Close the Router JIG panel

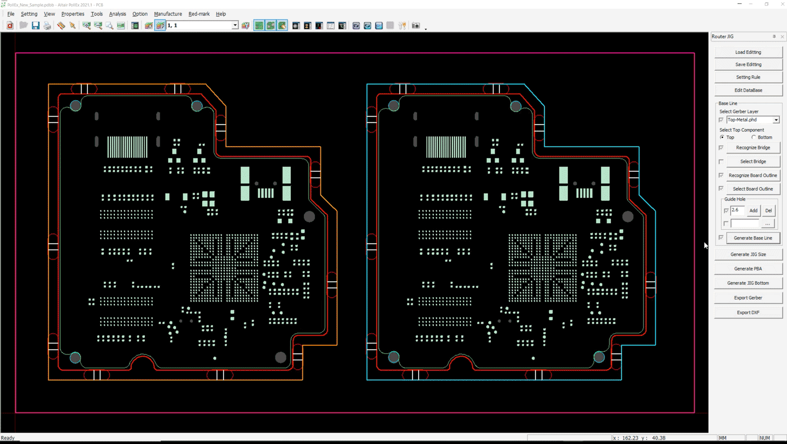point(782,37)
